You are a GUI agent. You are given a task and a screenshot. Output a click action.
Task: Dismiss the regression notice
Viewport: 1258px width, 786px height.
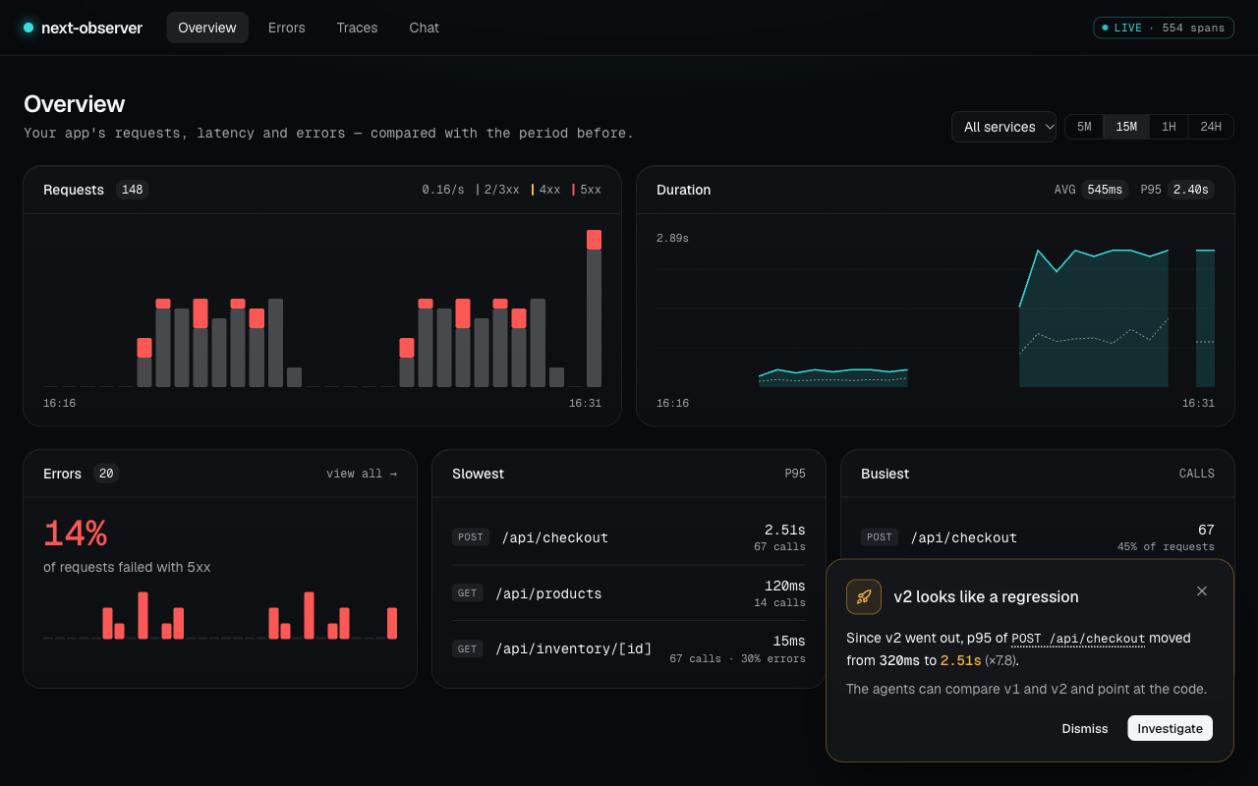[1085, 728]
